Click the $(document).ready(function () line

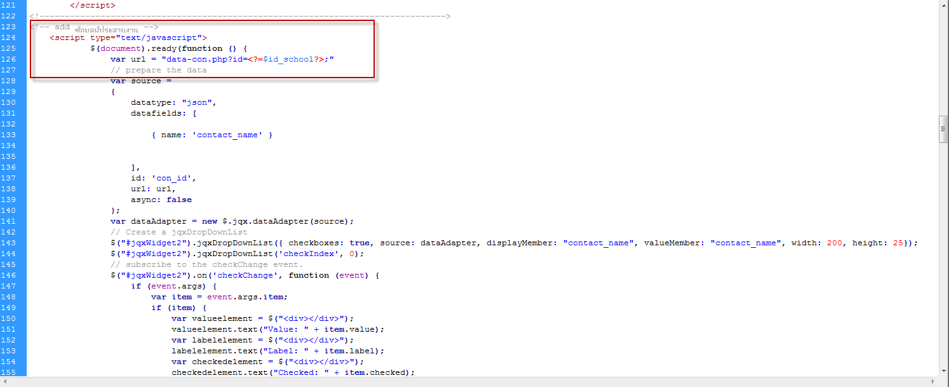pos(168,48)
